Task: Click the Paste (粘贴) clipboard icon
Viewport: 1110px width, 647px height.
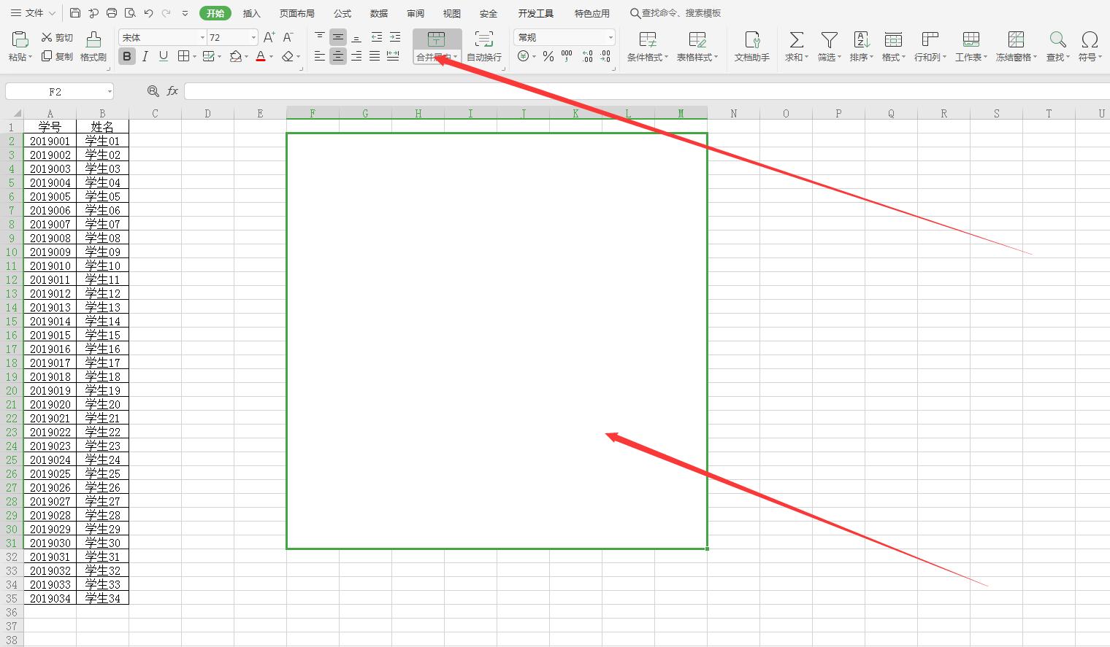Action: point(20,39)
